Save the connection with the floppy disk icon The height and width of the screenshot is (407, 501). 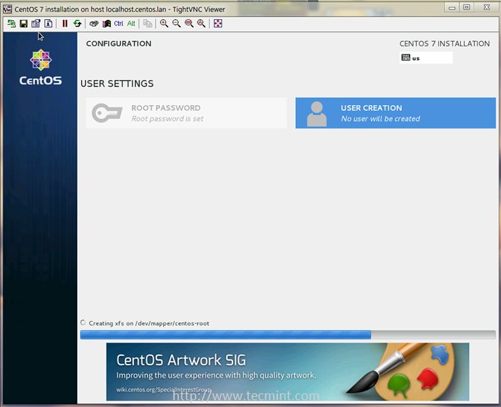(23, 23)
